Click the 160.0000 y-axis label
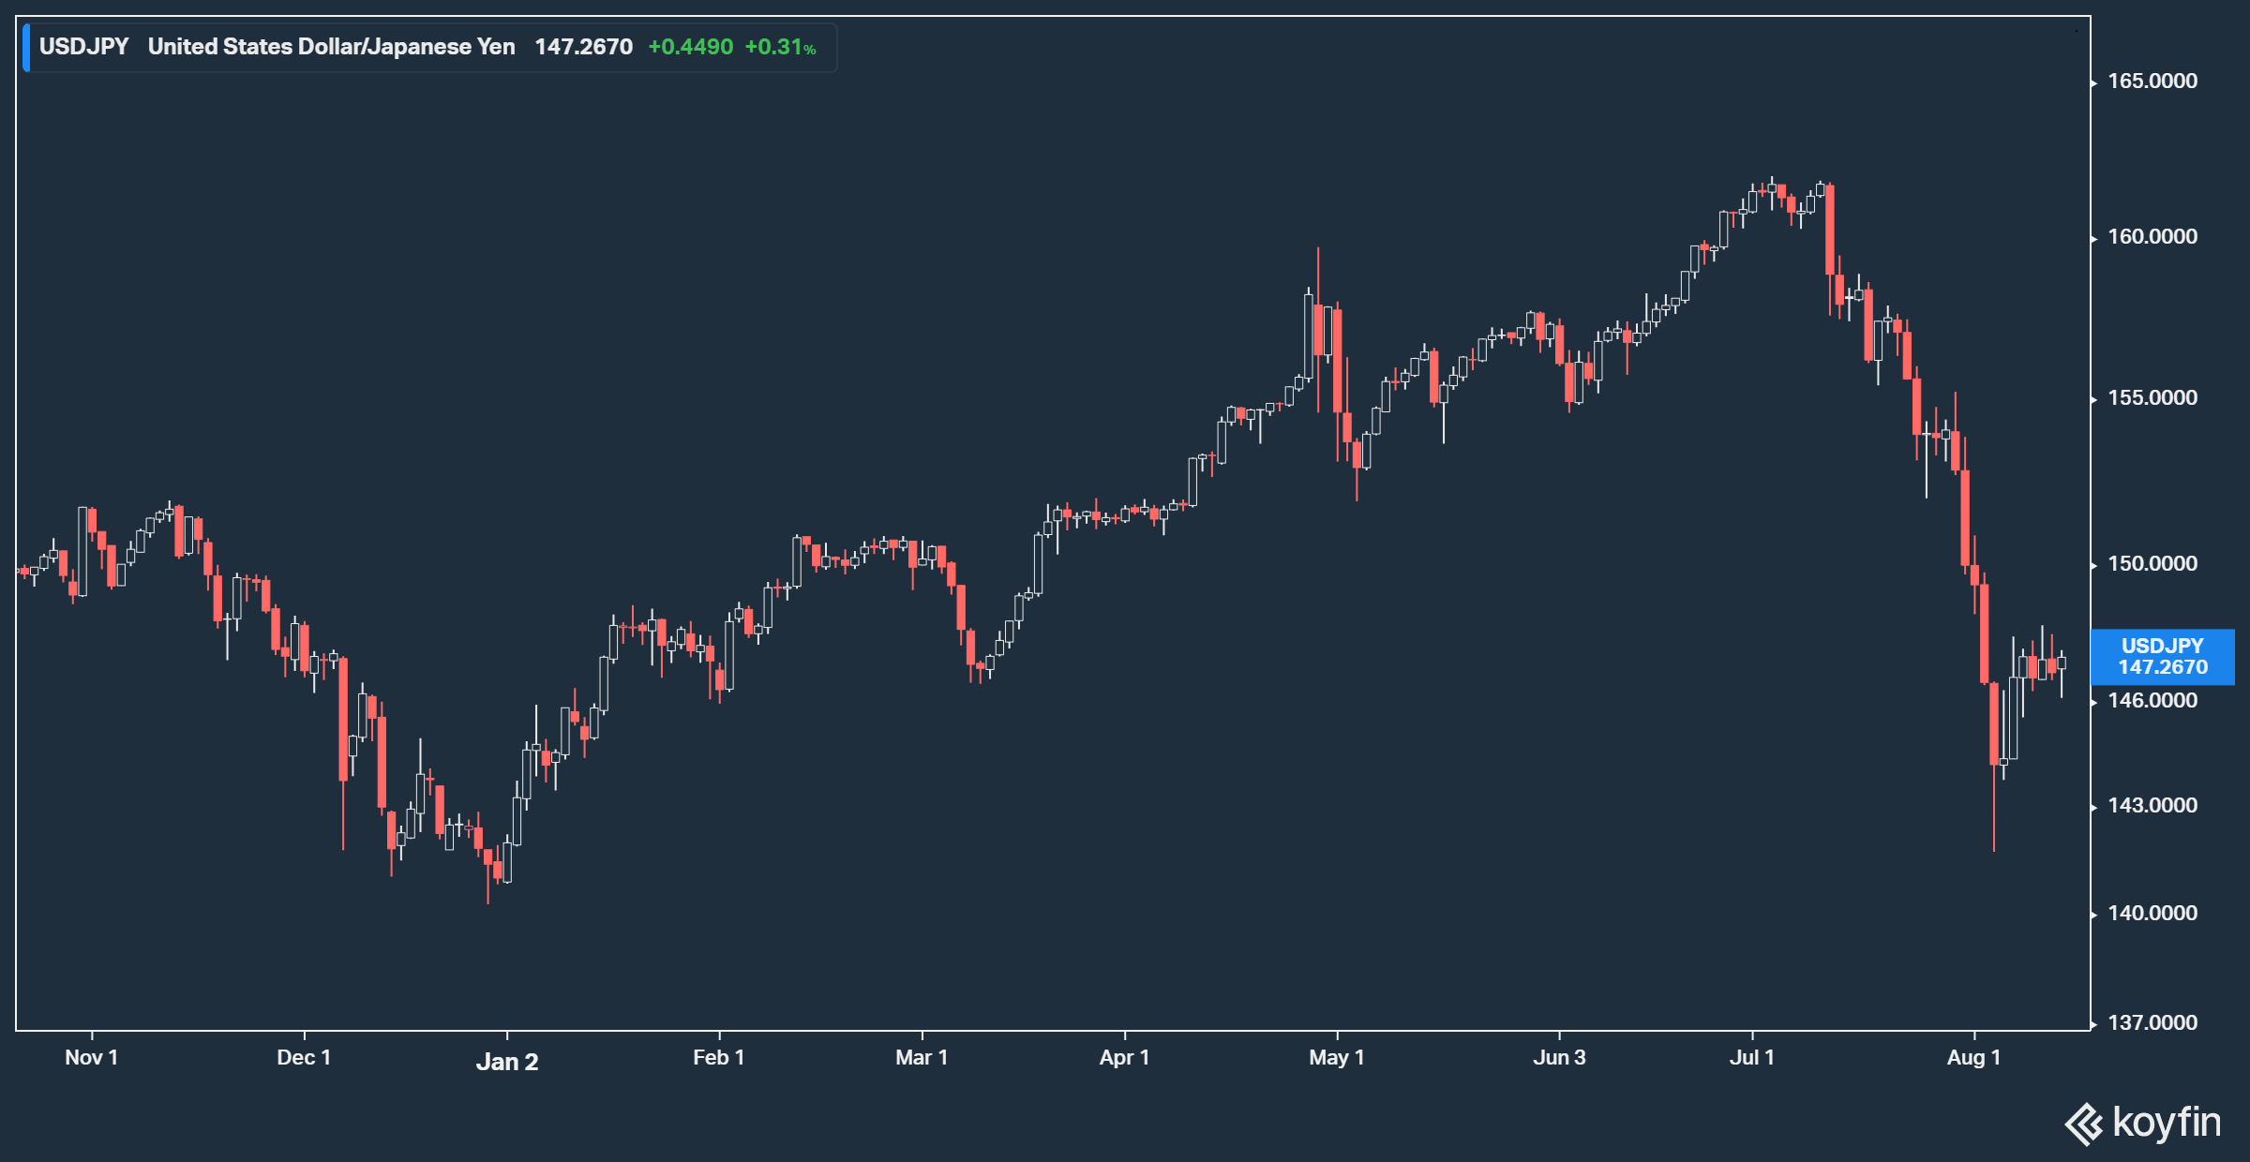 pyautogui.click(x=2152, y=237)
